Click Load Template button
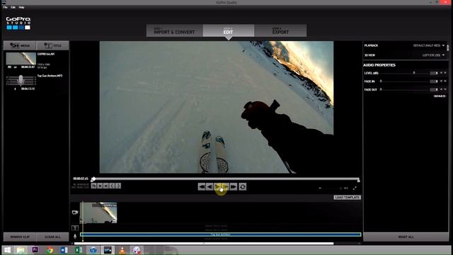This screenshot has height=255, width=453. pos(348,198)
